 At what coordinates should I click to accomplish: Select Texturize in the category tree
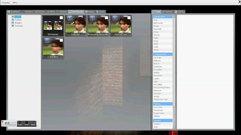point(18,26)
